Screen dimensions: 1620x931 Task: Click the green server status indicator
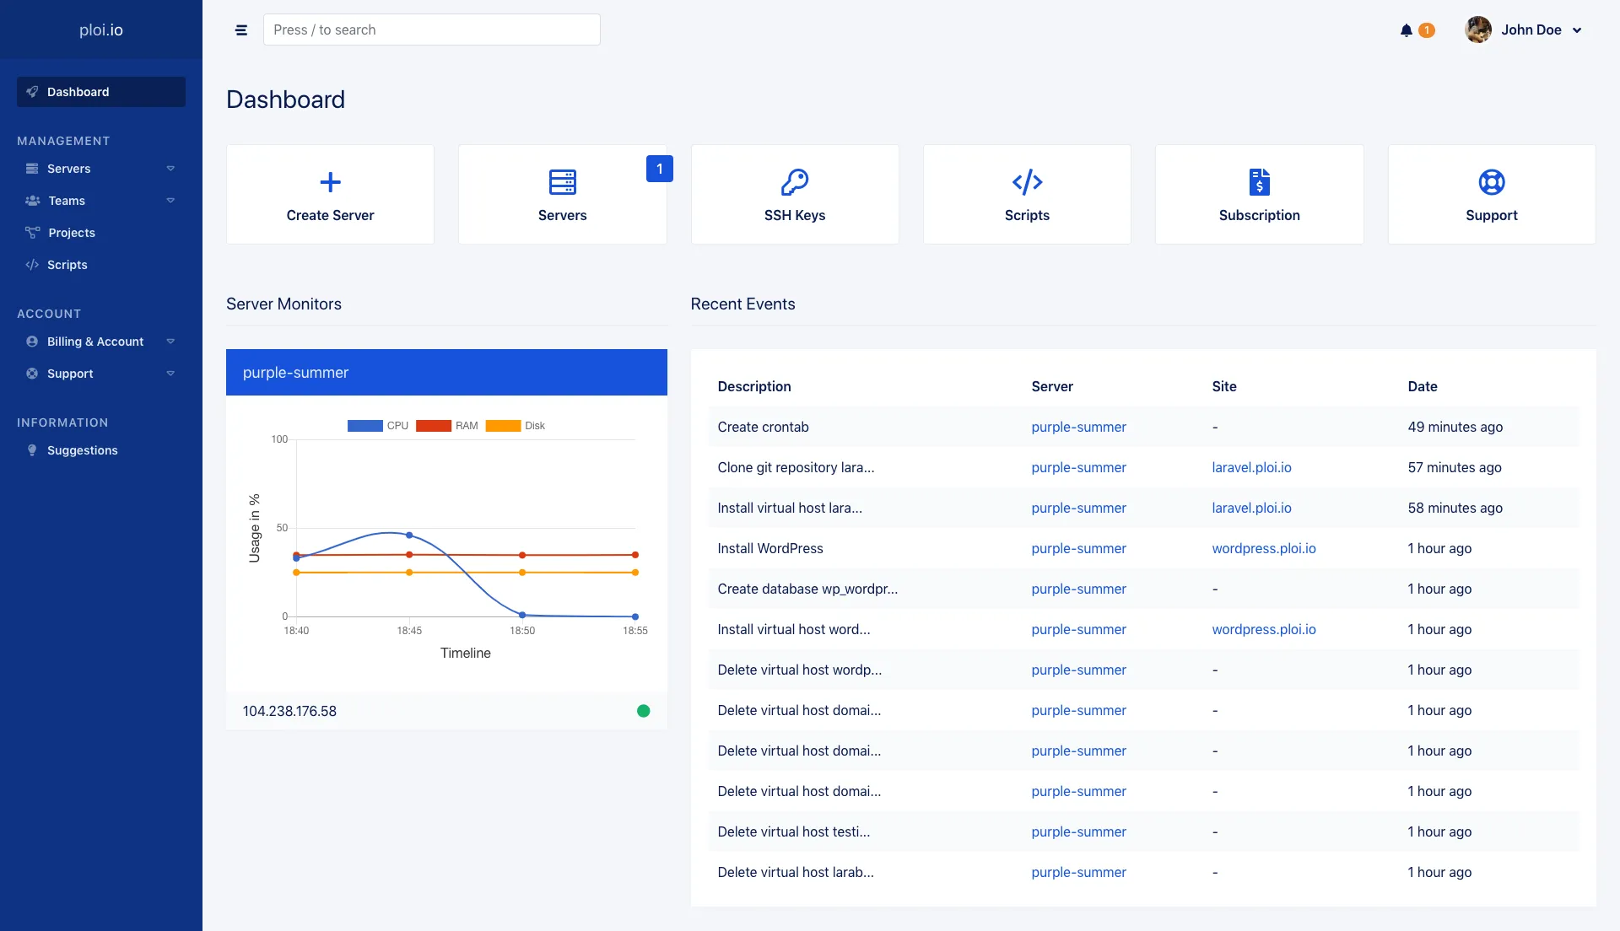[x=643, y=711]
